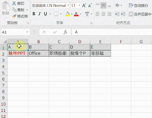Click Merge & Center (合并后居中)
This screenshot has width=152, height=118.
pyautogui.click(x=140, y=14)
